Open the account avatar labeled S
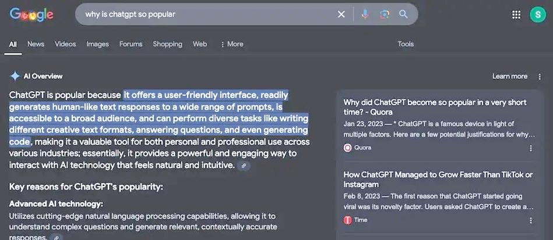 [x=537, y=15]
